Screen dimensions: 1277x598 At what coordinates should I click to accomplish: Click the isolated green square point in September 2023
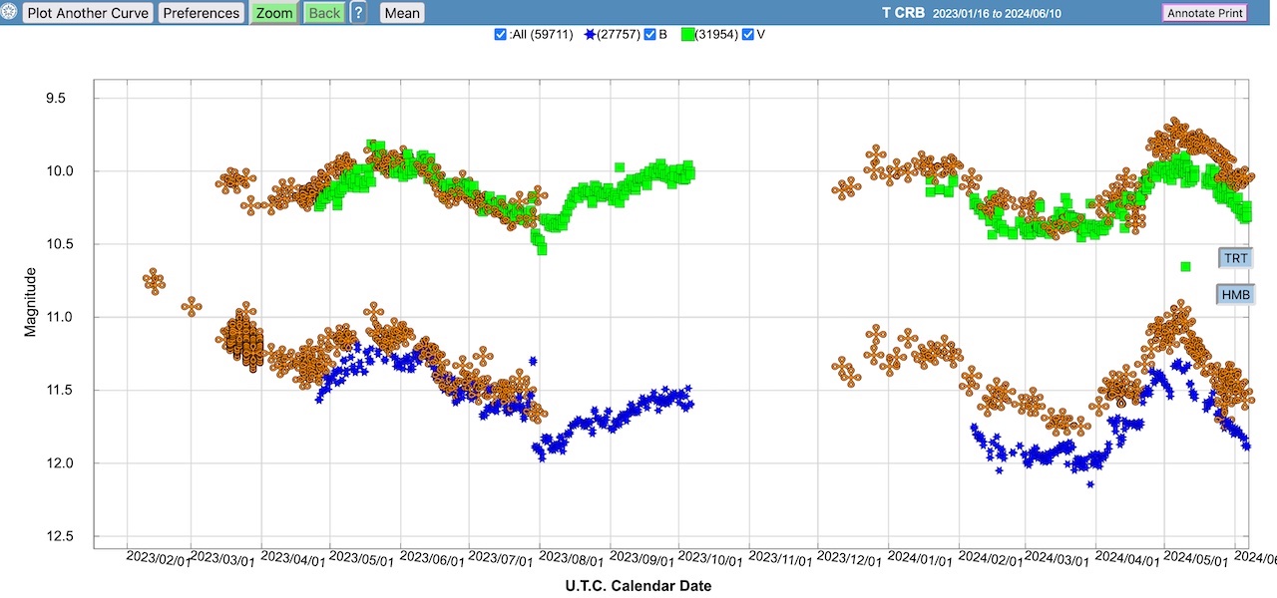(x=620, y=166)
